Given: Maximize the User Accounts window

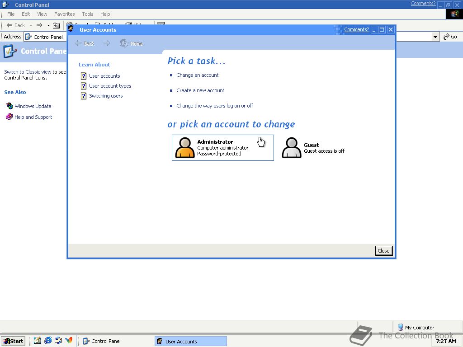Looking at the screenshot, I should point(382,29).
